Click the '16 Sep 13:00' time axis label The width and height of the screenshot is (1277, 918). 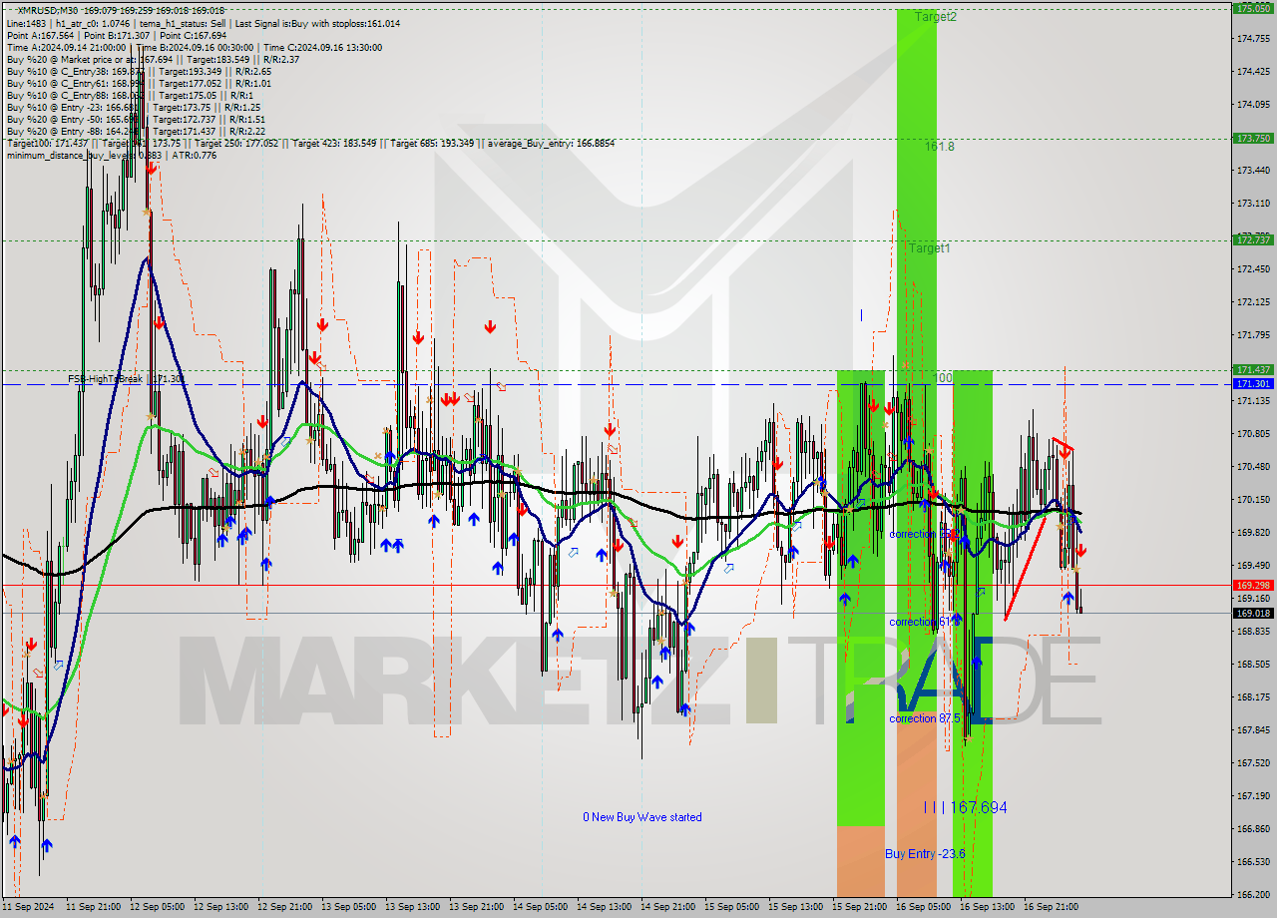(x=987, y=907)
